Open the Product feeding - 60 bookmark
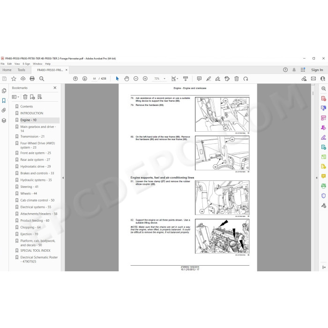The image size is (328, 328). coord(35,221)
